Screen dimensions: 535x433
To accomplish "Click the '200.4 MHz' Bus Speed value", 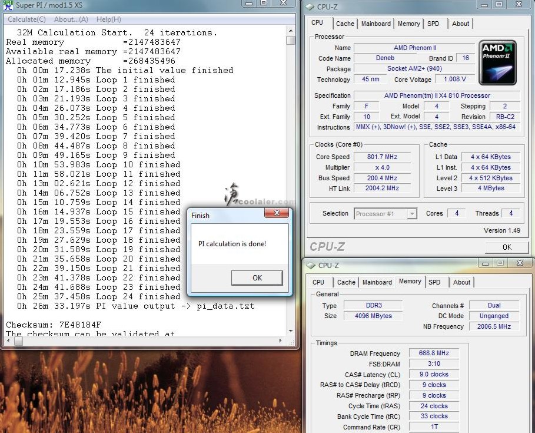I will point(382,178).
